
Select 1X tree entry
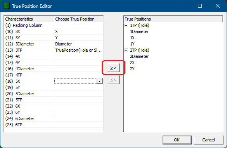tap(132, 38)
